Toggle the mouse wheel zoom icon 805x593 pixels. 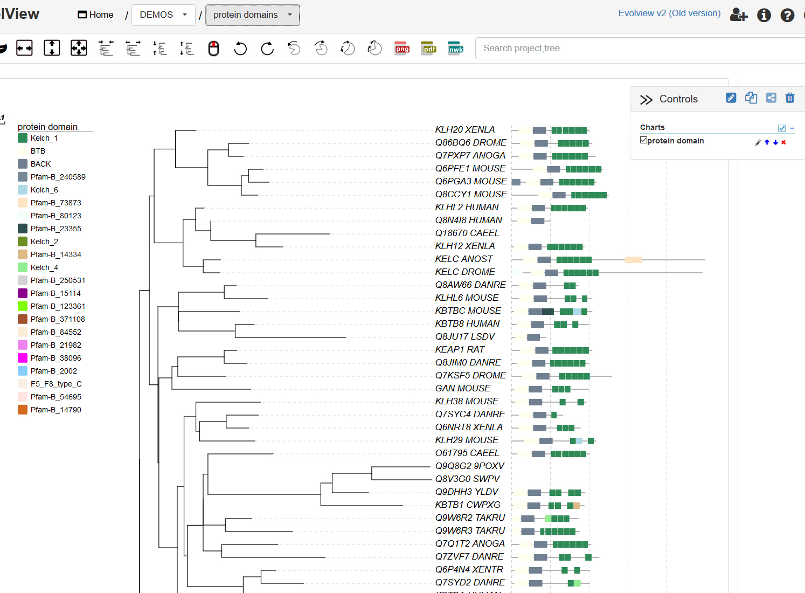coord(213,49)
